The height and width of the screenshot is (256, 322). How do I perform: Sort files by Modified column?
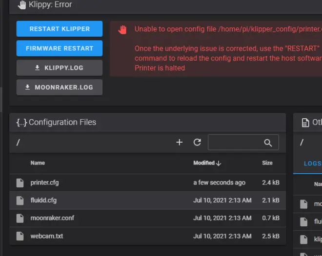204,163
